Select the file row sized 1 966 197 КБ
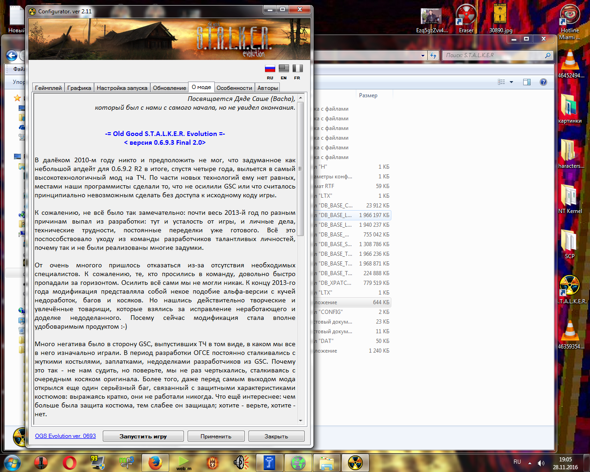The width and height of the screenshot is (590, 472). (x=352, y=215)
